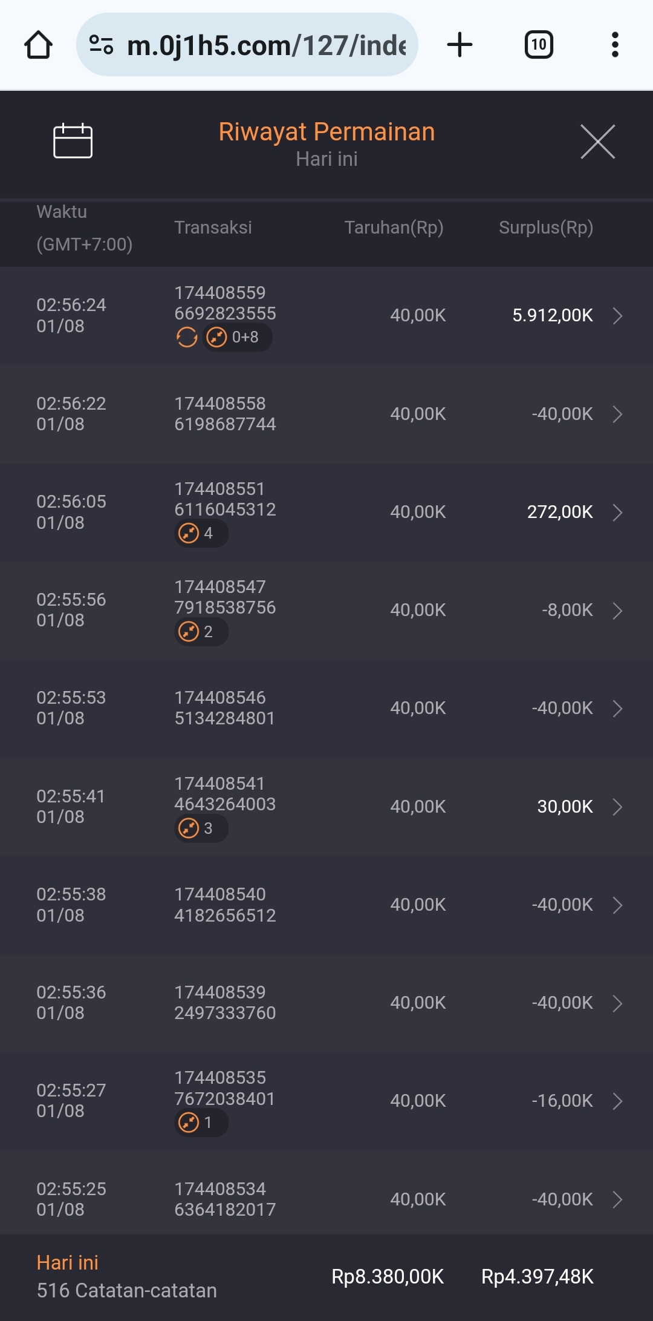Expand the 30,00K surplus record chevron
Viewport: 653px width, 1321px height.
pyautogui.click(x=617, y=807)
